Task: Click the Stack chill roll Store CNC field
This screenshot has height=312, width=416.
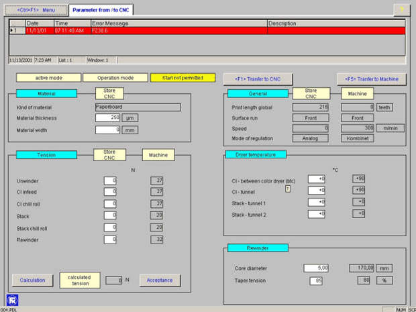Action: (x=110, y=227)
